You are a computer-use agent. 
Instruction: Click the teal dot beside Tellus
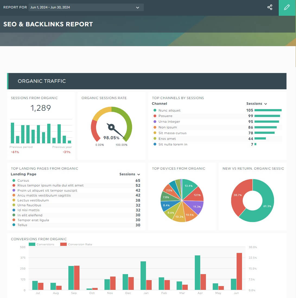pos(14,225)
